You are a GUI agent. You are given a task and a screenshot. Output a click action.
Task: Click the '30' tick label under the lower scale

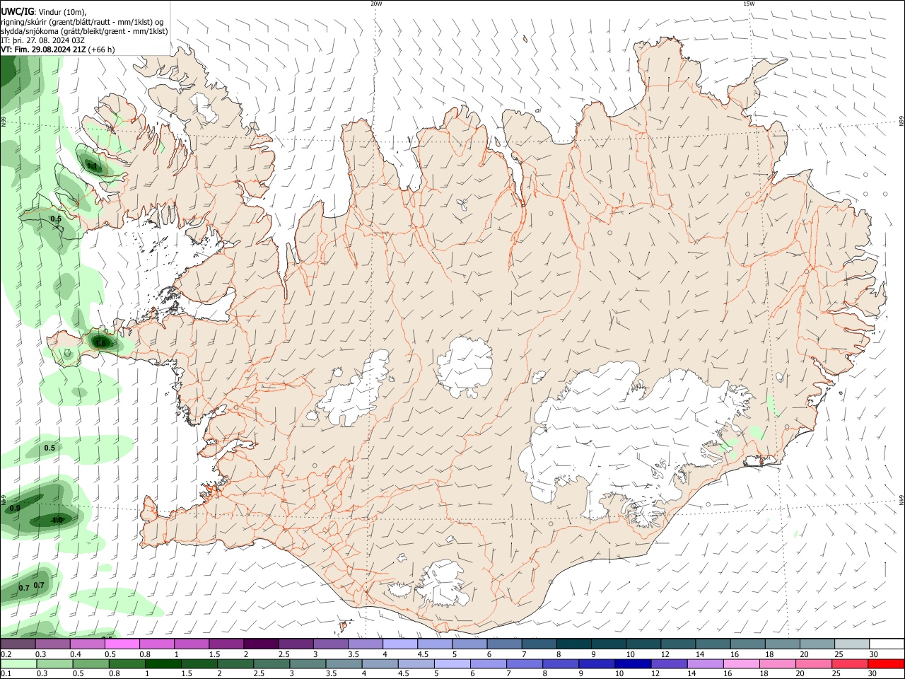coord(874,674)
